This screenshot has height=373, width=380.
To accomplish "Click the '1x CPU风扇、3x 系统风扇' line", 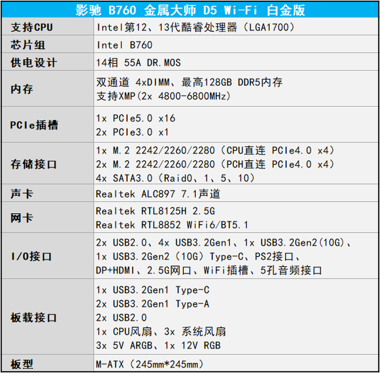I will point(161,331).
